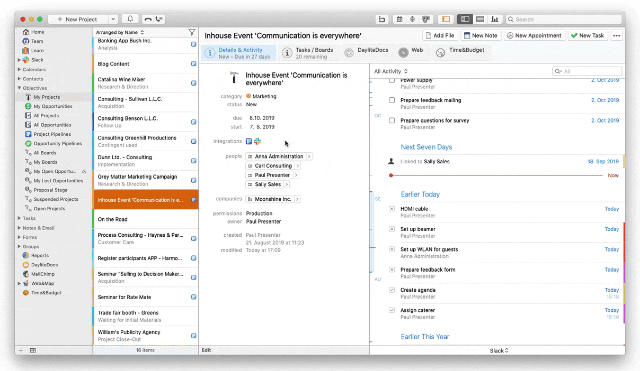
Task: Uncheck the Assign caterer task
Action: (392, 310)
